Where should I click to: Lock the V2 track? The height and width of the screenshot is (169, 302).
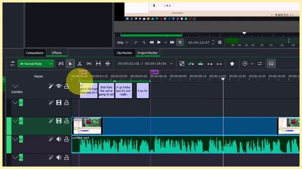67,103
